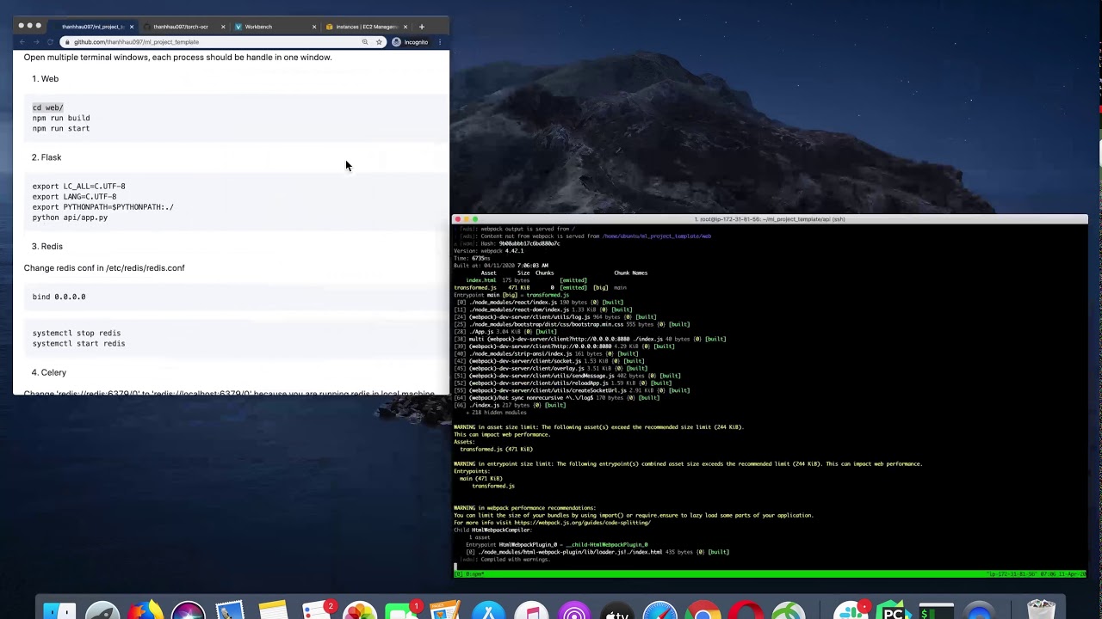Click the browser forward arrow
This screenshot has width=1102, height=619.
tap(36, 42)
